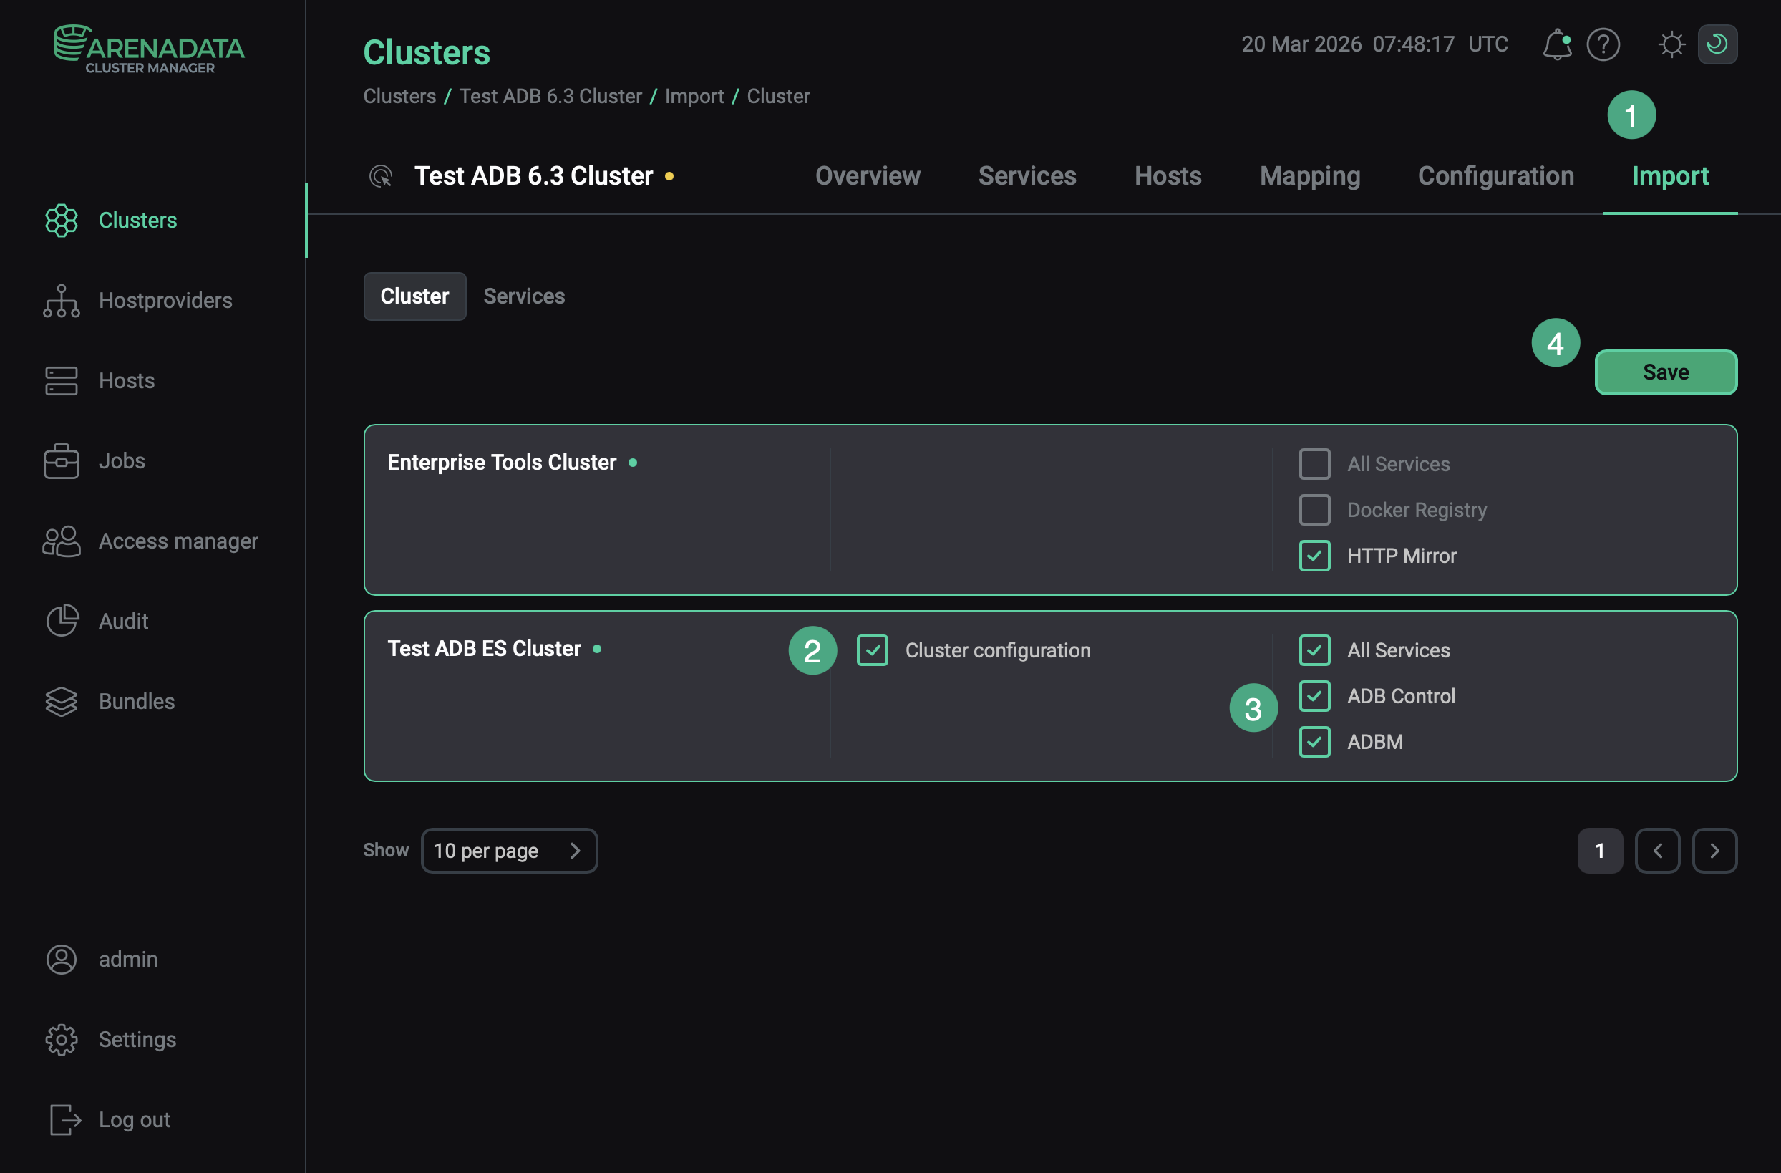This screenshot has width=1781, height=1173.
Task: Uncheck the HTTP Mirror service
Action: [x=1315, y=556]
